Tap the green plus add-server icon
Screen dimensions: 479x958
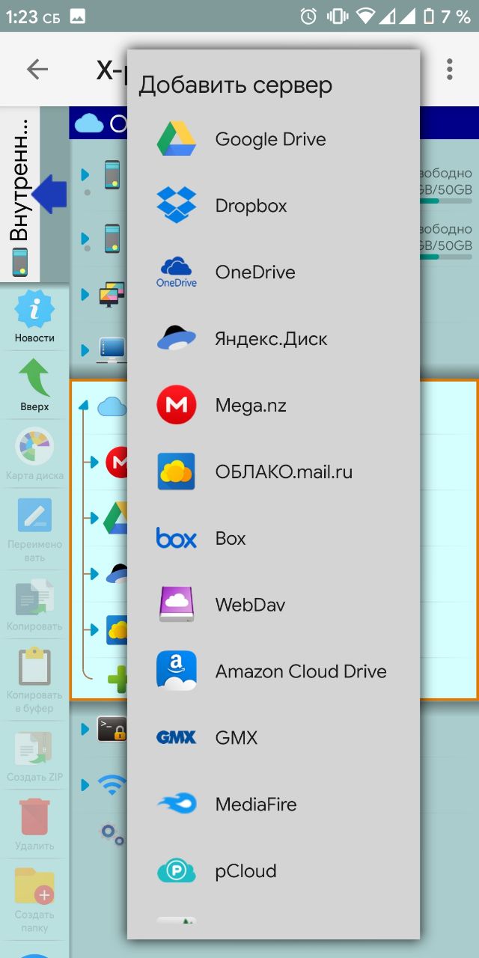(118, 680)
